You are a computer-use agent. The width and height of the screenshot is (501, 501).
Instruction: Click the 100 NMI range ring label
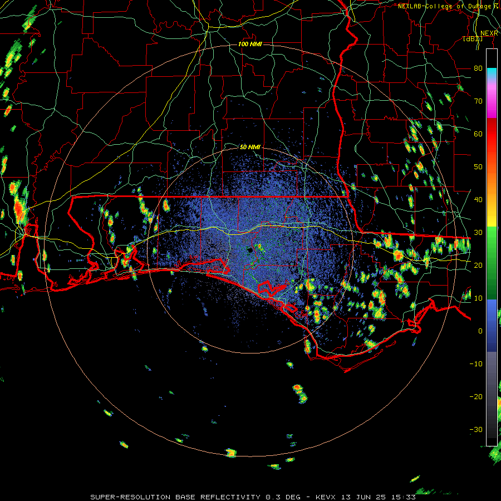pos(250,44)
